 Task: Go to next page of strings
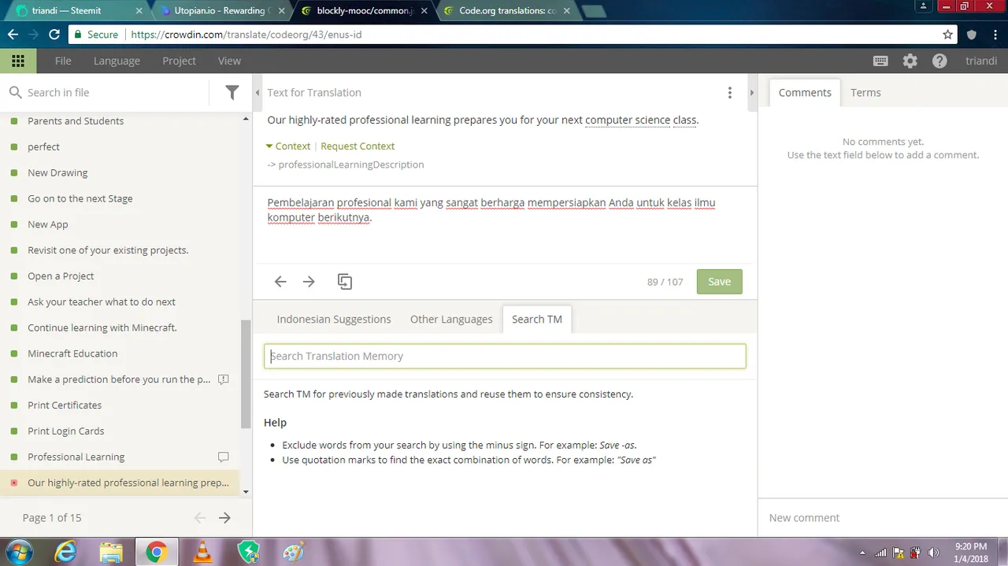[224, 517]
